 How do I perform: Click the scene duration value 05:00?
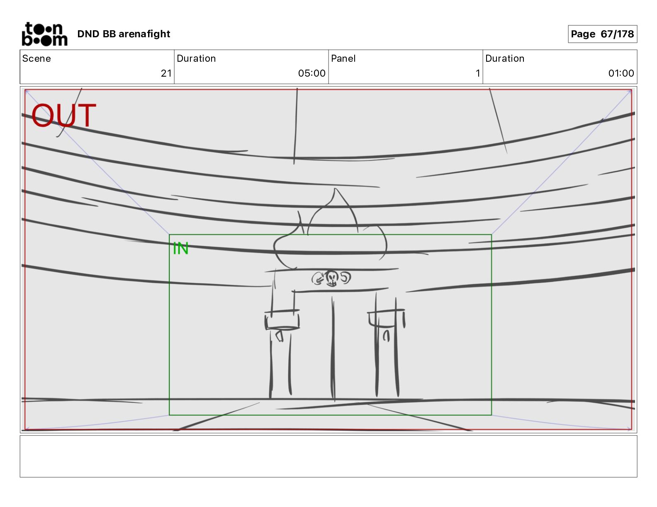click(x=312, y=73)
